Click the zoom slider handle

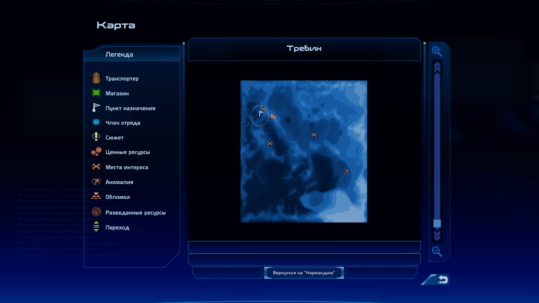coord(437,223)
